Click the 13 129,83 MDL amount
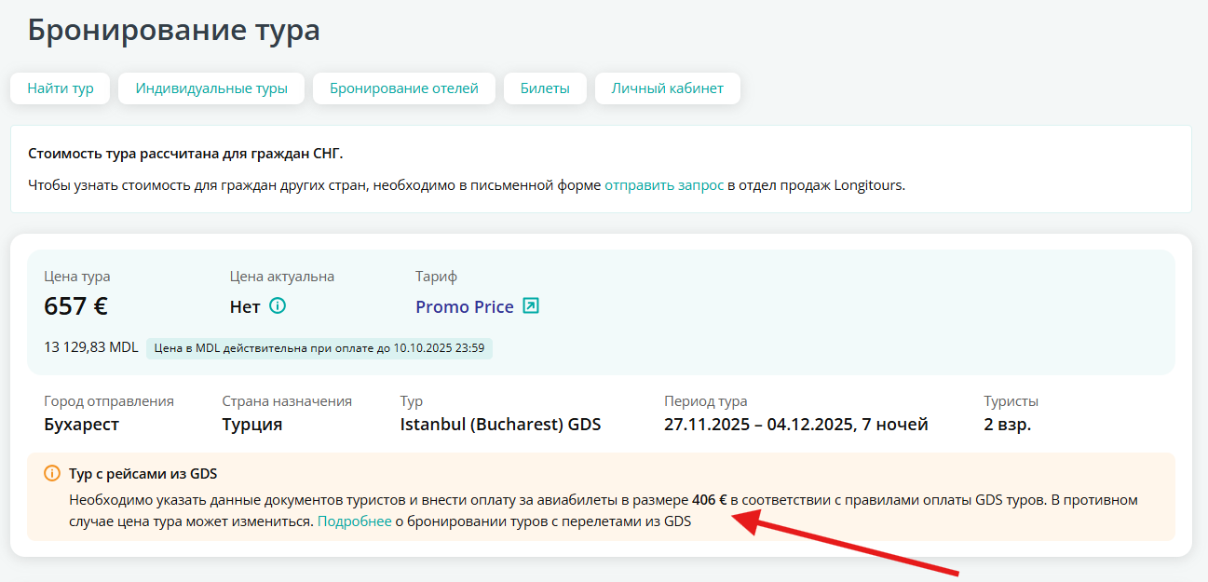The width and height of the screenshot is (1208, 582). (x=90, y=347)
